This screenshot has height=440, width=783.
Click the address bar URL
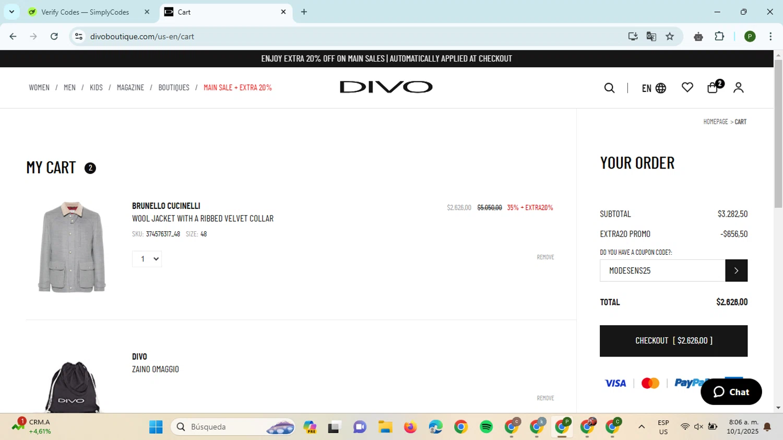point(142,37)
